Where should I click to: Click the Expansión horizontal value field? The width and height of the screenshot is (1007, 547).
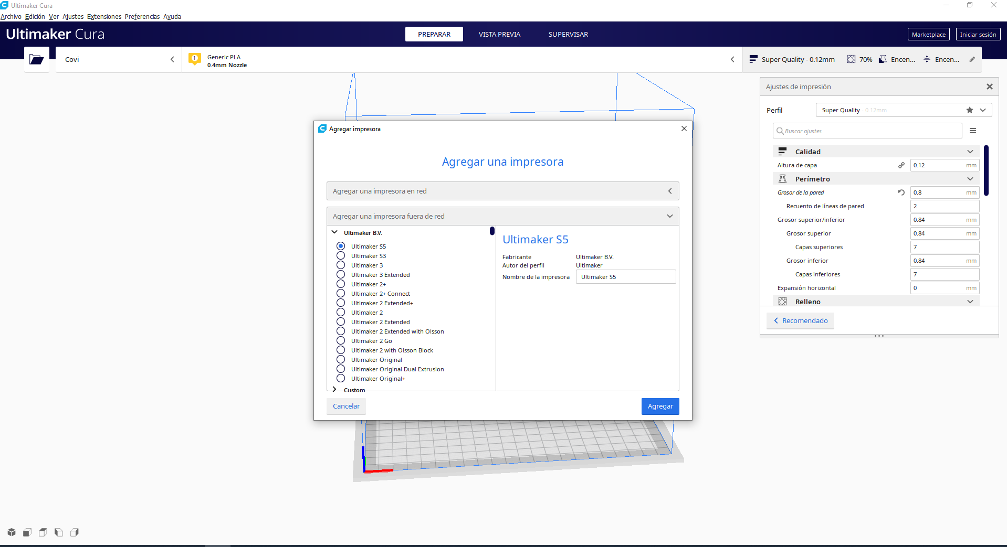(945, 288)
